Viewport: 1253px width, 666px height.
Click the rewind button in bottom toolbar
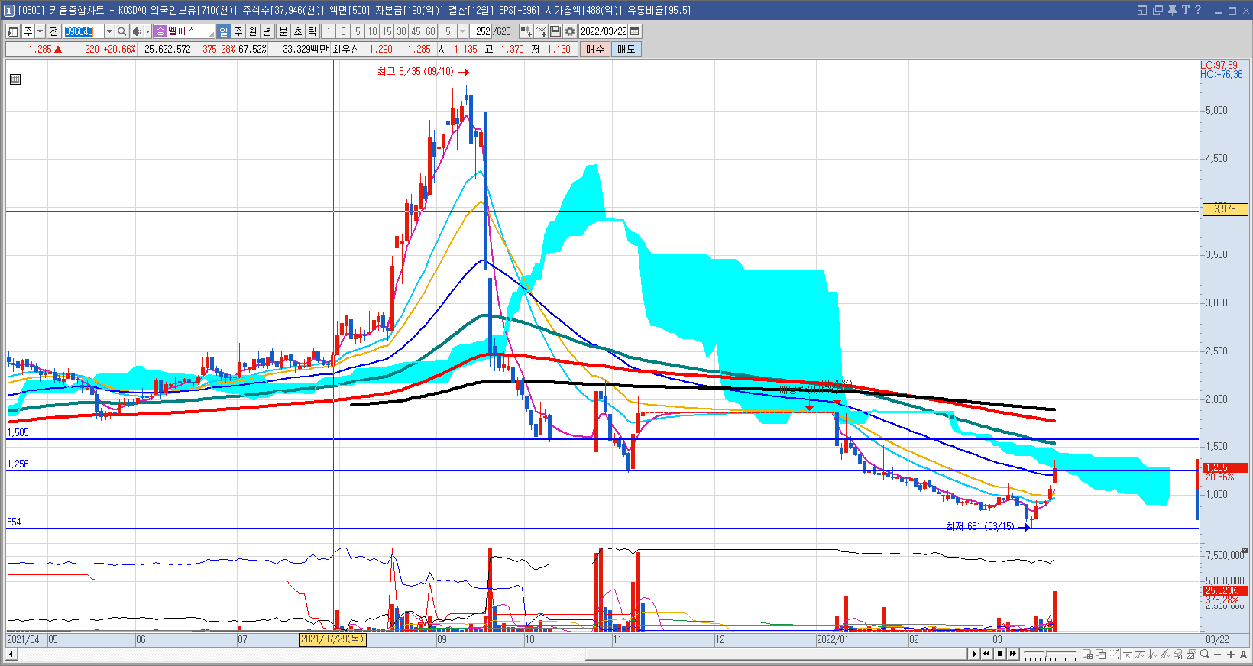click(x=986, y=654)
